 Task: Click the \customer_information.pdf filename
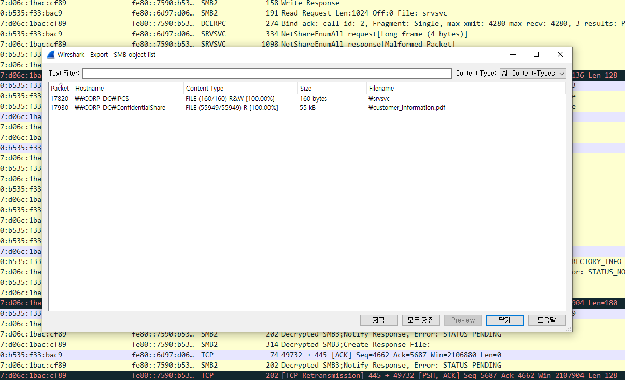407,108
